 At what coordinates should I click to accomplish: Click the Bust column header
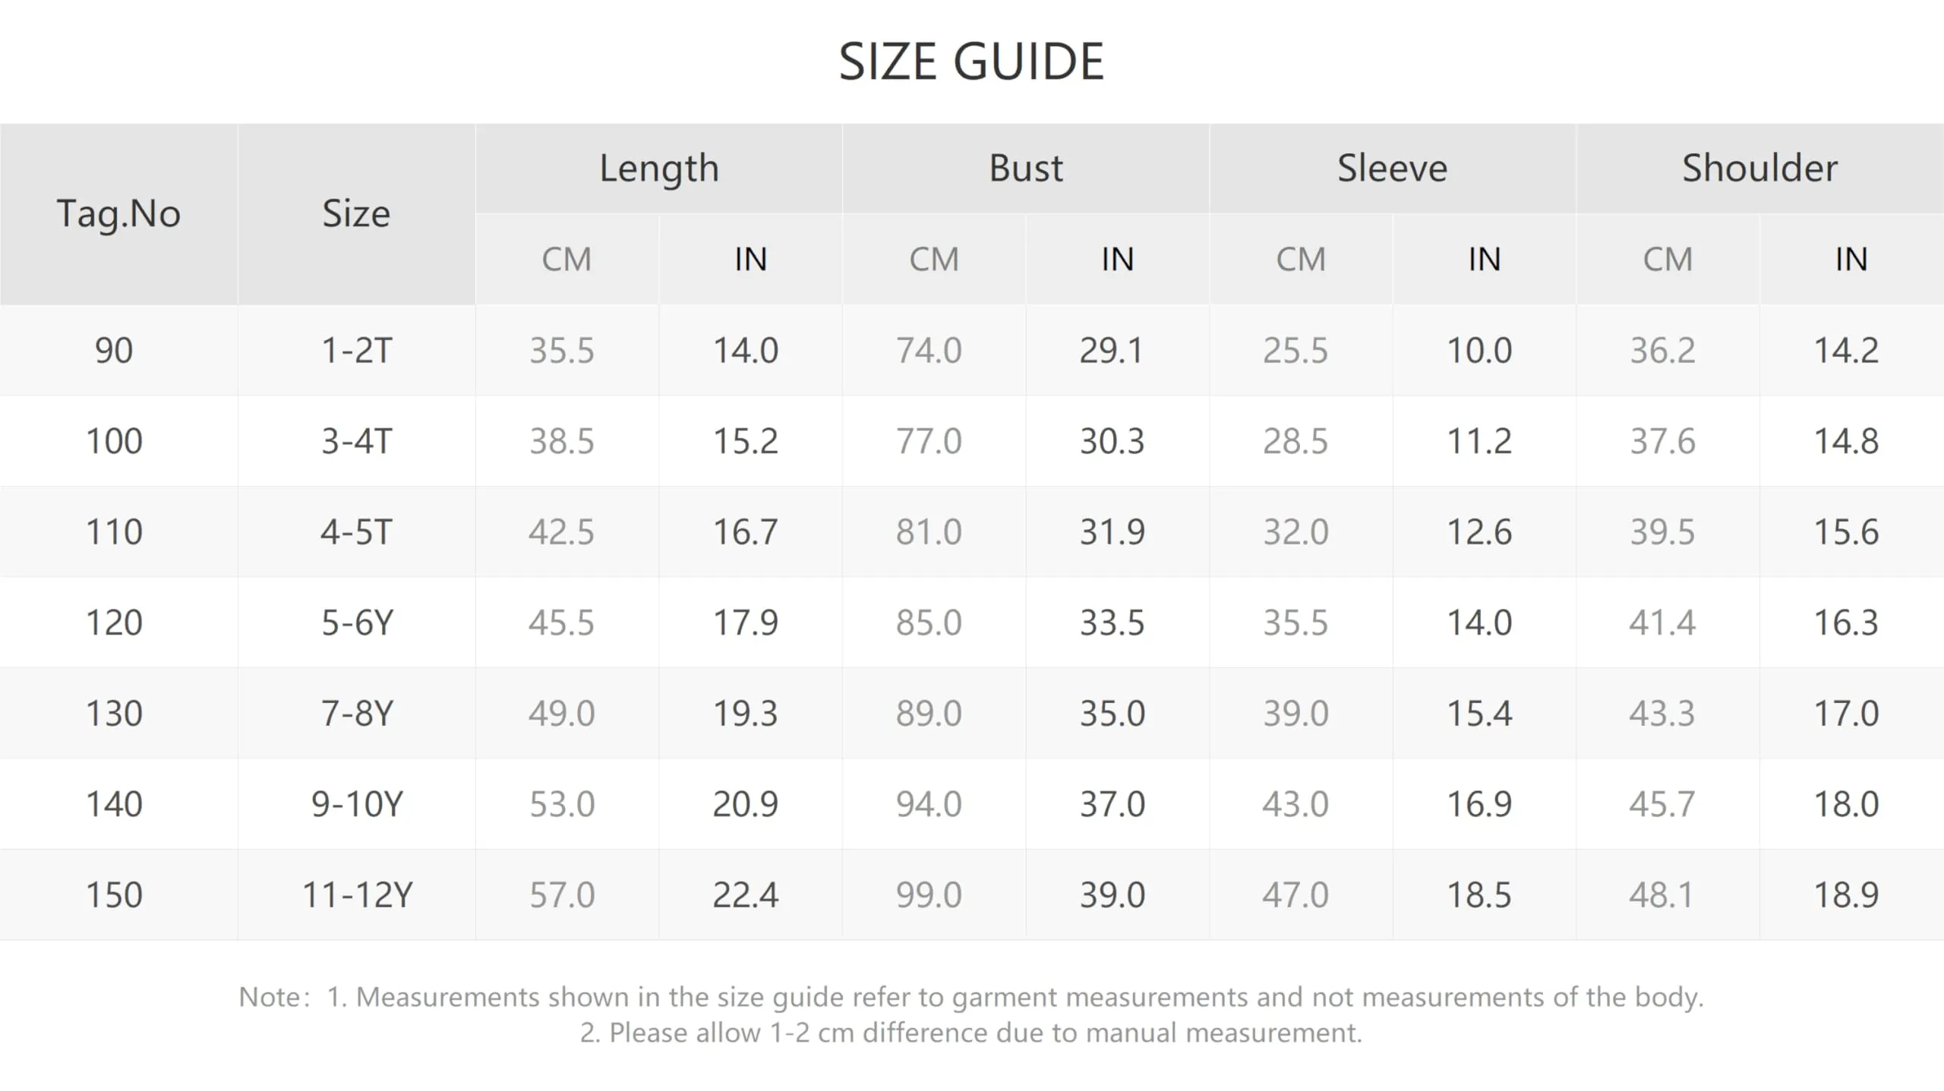(x=1026, y=169)
